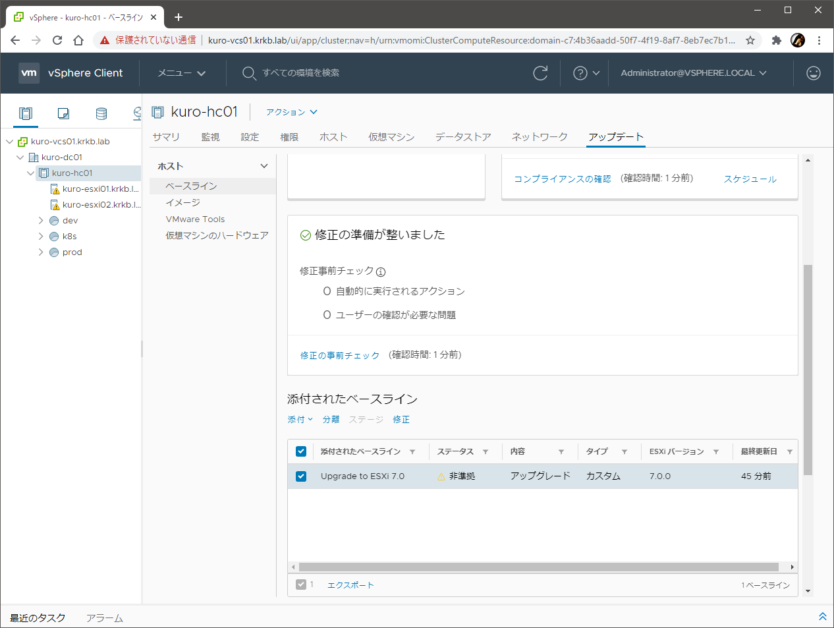The height and width of the screenshot is (628, 834).
Task: Open the Administrator@VSPHERE.LOCAL user menu
Action: [693, 73]
